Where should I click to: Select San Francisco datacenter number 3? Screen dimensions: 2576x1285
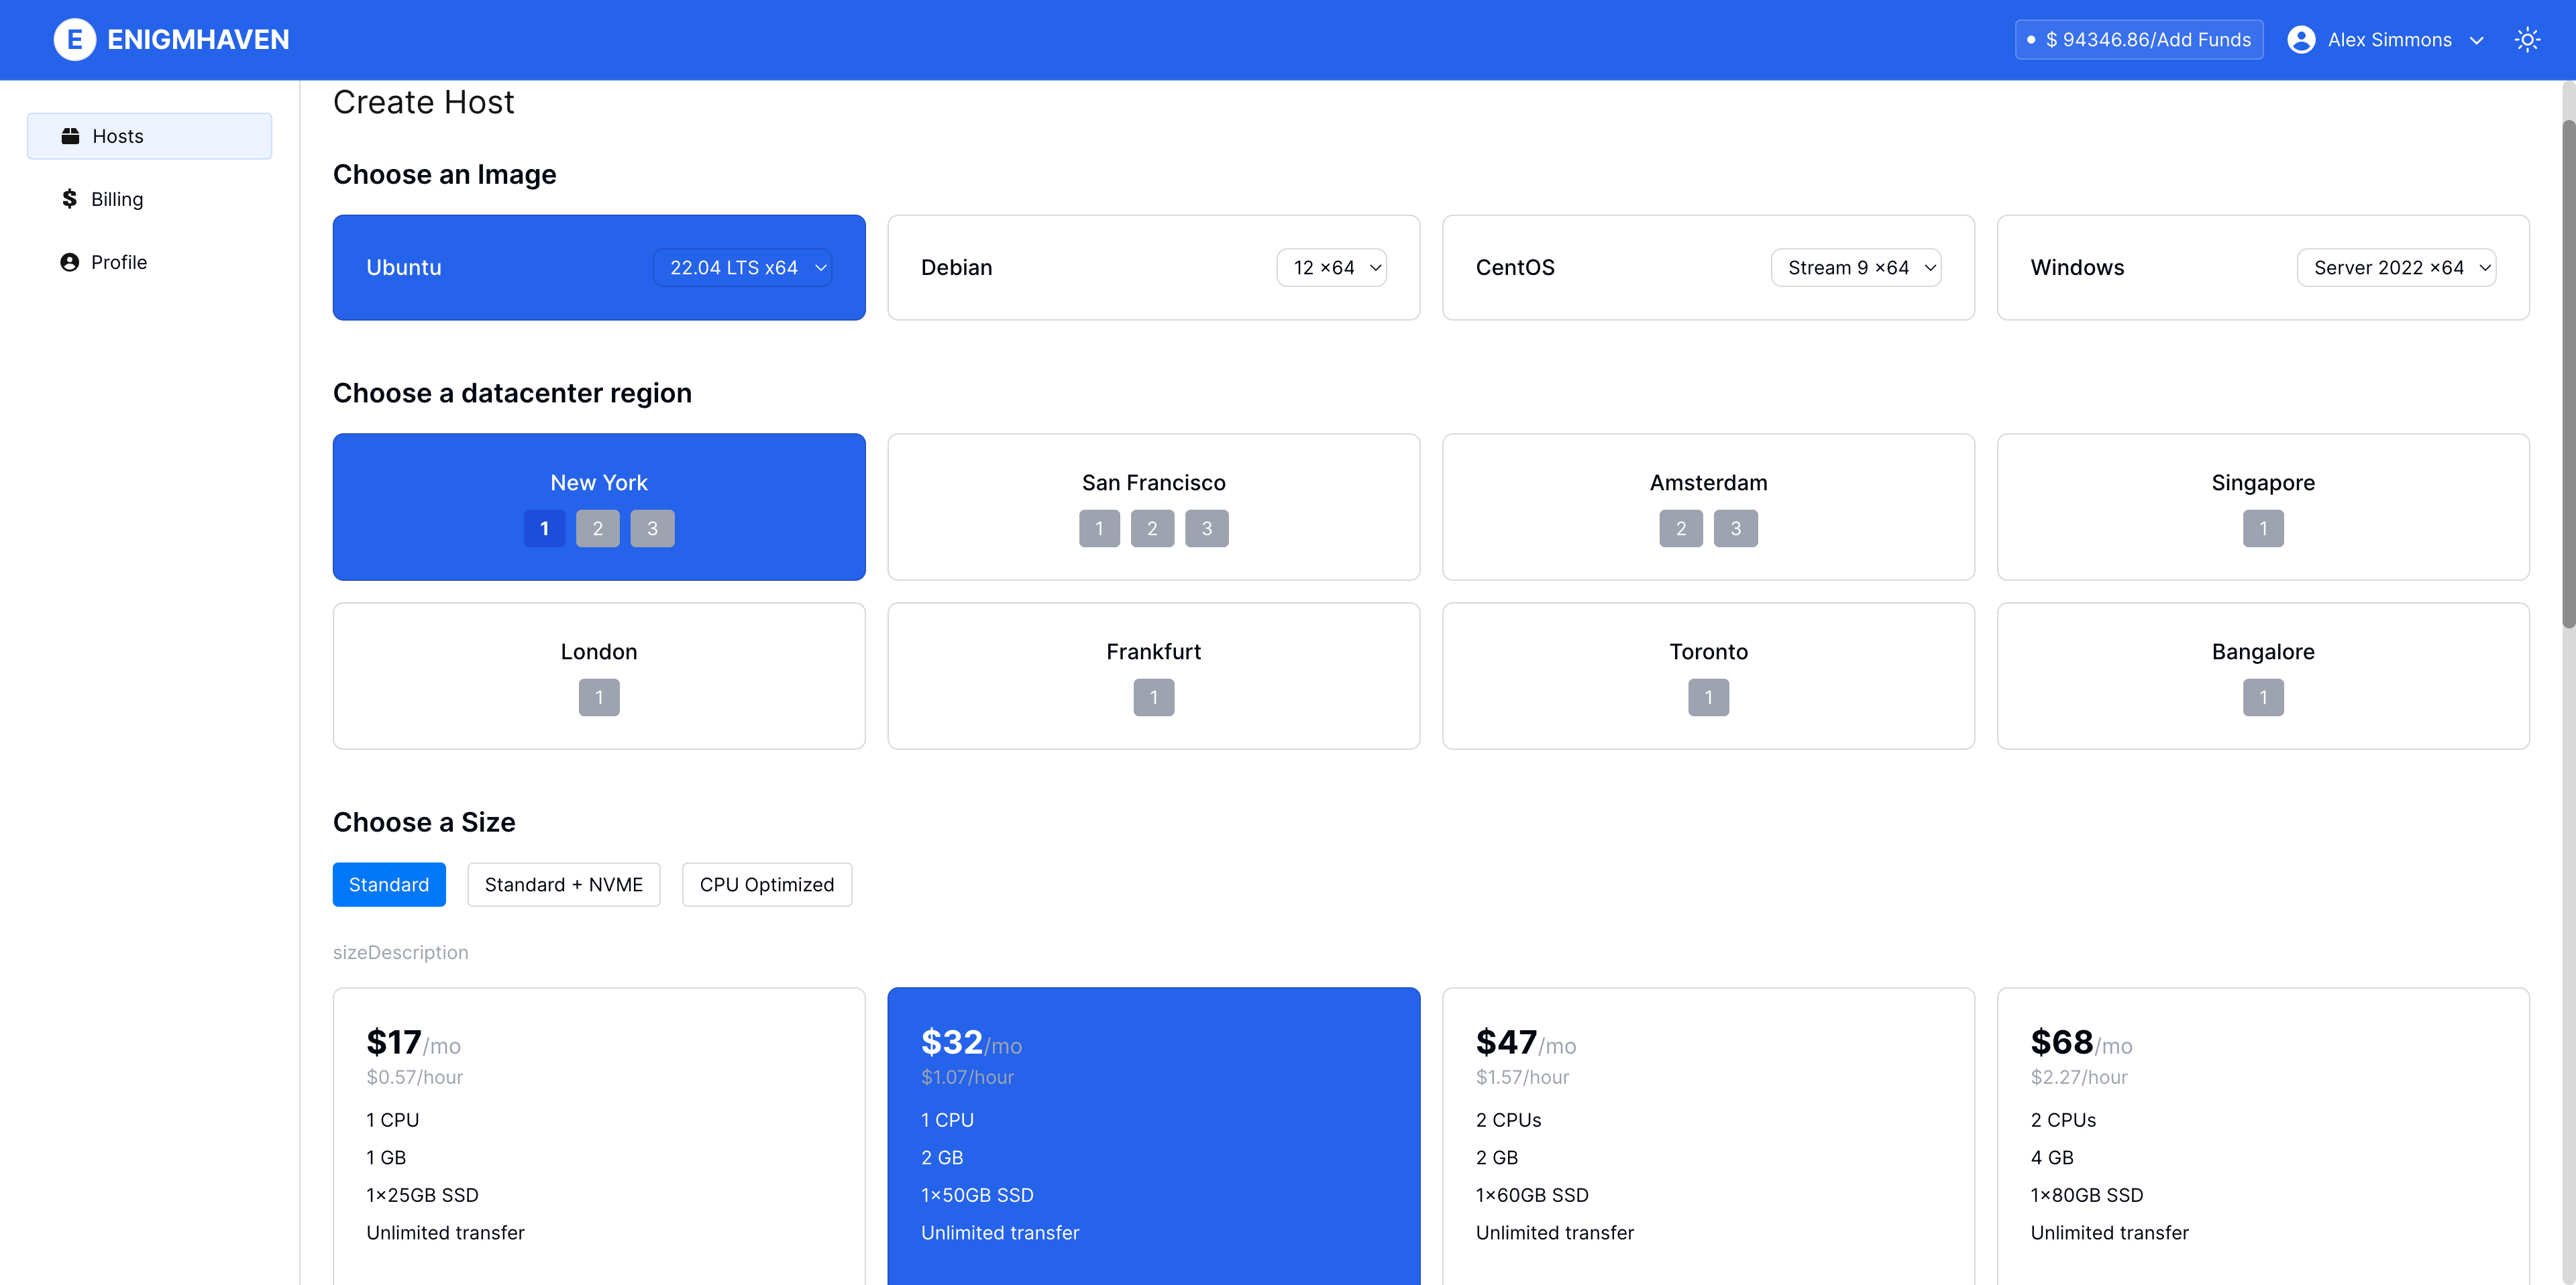click(1206, 529)
